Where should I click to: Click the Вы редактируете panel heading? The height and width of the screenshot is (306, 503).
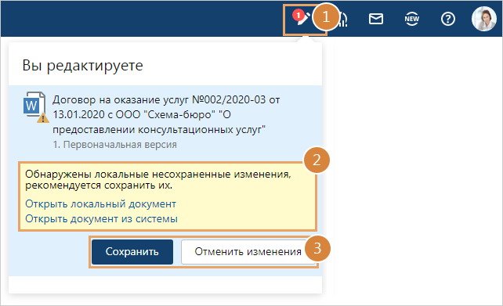(83, 66)
